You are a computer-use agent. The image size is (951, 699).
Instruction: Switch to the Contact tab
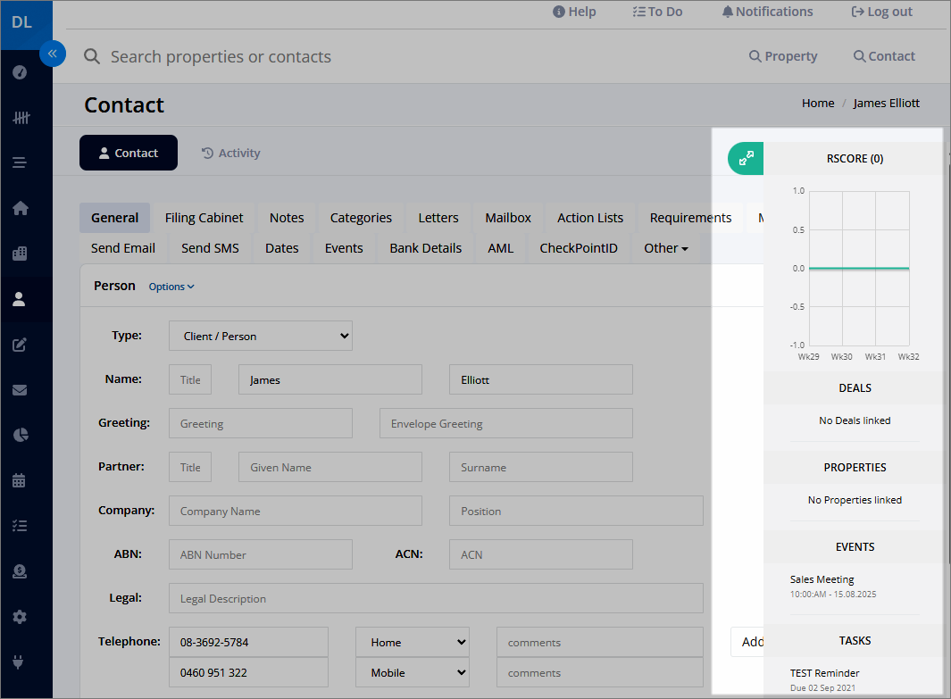[x=129, y=153]
